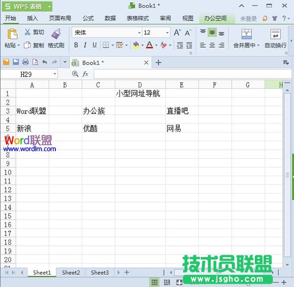This screenshot has height=287, width=294.
Task: Click into the formula bar input
Action: click(x=193, y=74)
